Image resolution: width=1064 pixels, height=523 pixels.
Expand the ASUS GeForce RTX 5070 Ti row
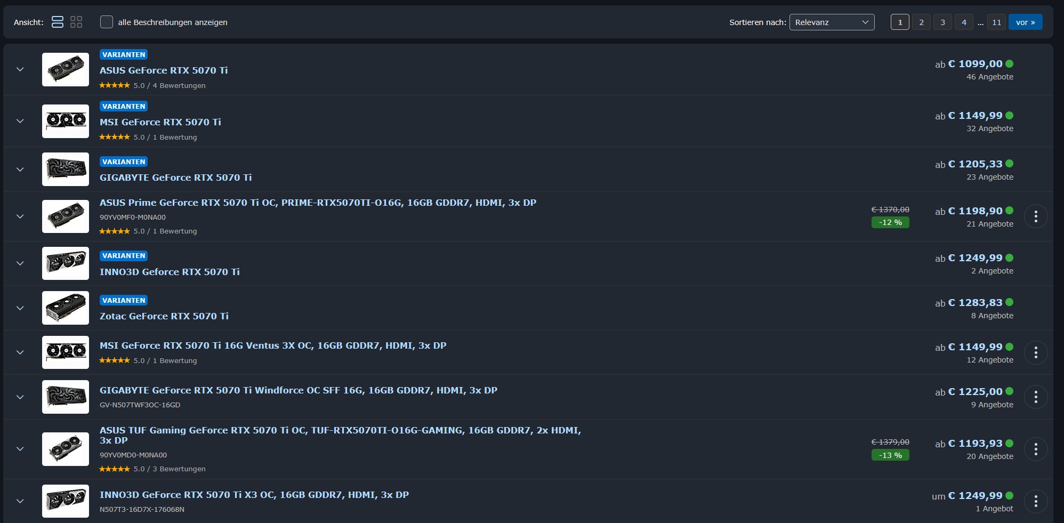(x=20, y=69)
